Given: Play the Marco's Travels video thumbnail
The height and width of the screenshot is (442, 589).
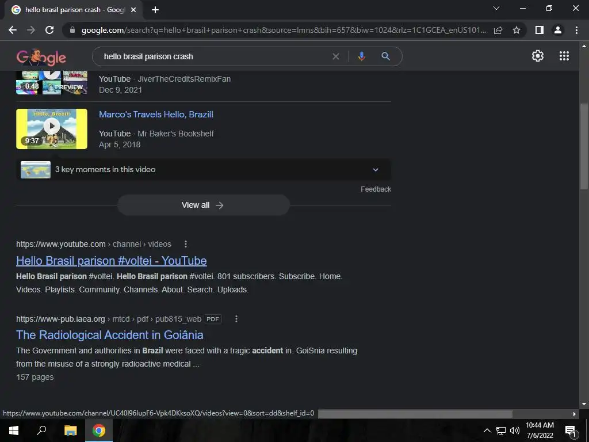Looking at the screenshot, I should point(52,129).
